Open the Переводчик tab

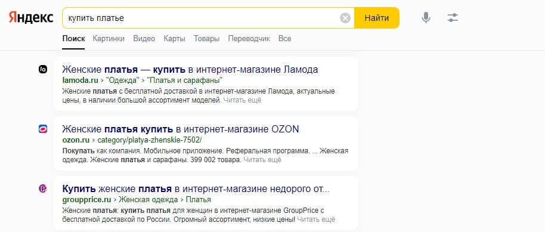point(249,39)
